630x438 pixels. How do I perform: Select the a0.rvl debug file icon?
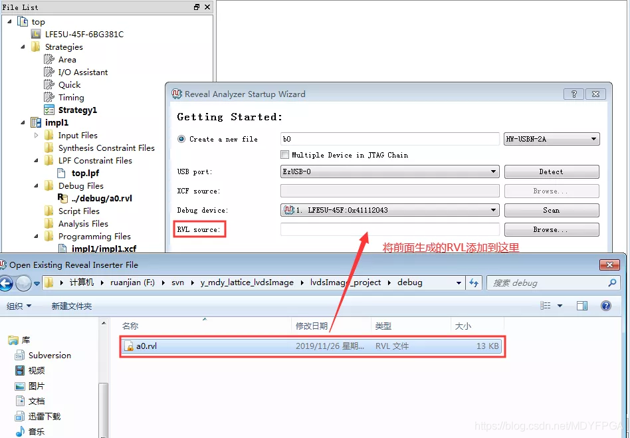click(62, 198)
